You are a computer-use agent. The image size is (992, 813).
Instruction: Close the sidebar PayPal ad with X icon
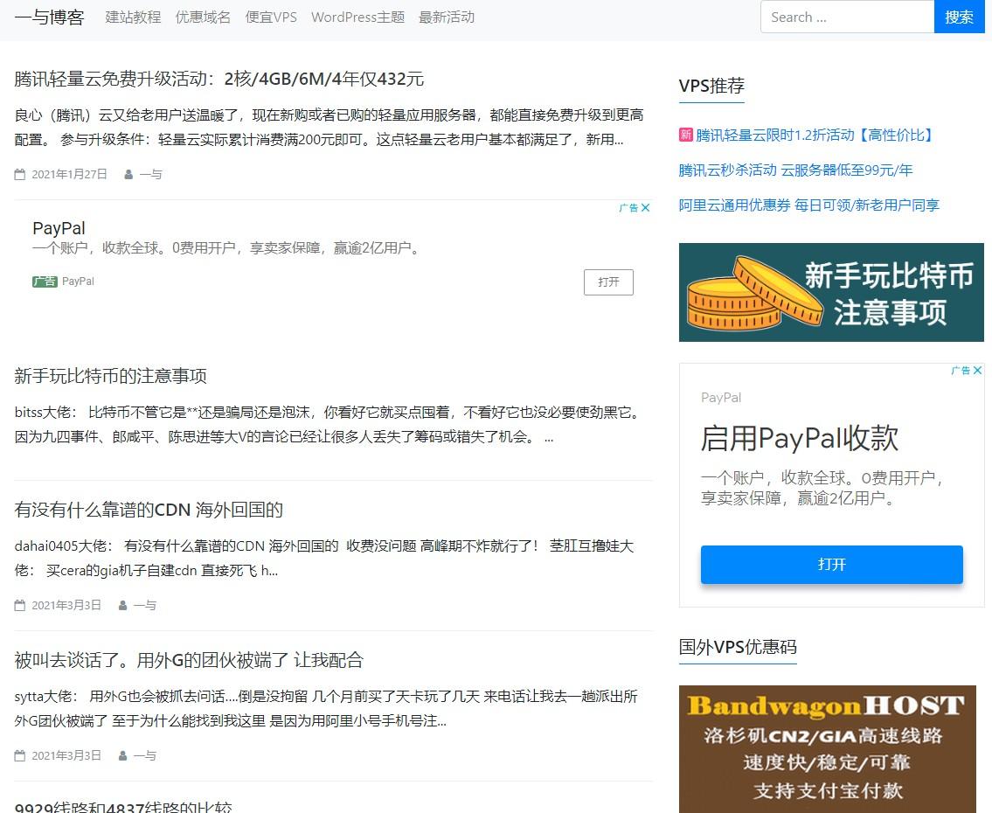click(978, 371)
